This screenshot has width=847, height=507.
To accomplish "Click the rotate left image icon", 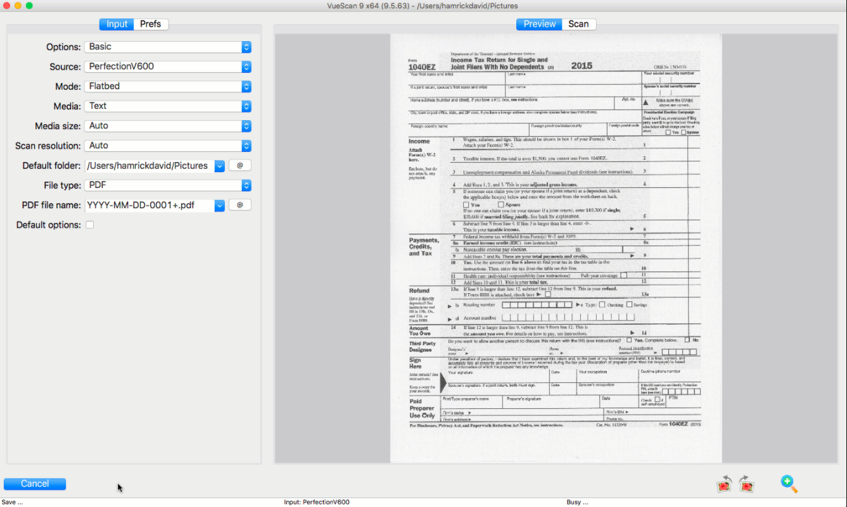I will click(725, 484).
